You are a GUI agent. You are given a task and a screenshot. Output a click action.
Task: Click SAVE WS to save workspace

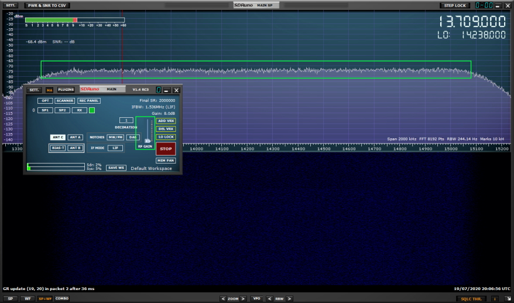point(116,168)
